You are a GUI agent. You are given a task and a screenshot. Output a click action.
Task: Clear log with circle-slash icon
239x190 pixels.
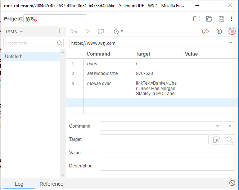click(x=232, y=183)
